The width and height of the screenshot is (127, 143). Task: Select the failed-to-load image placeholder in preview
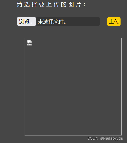tap(29, 43)
